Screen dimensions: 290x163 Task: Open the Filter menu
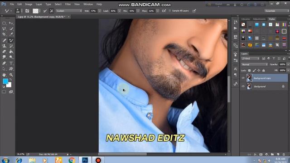(68, 4)
